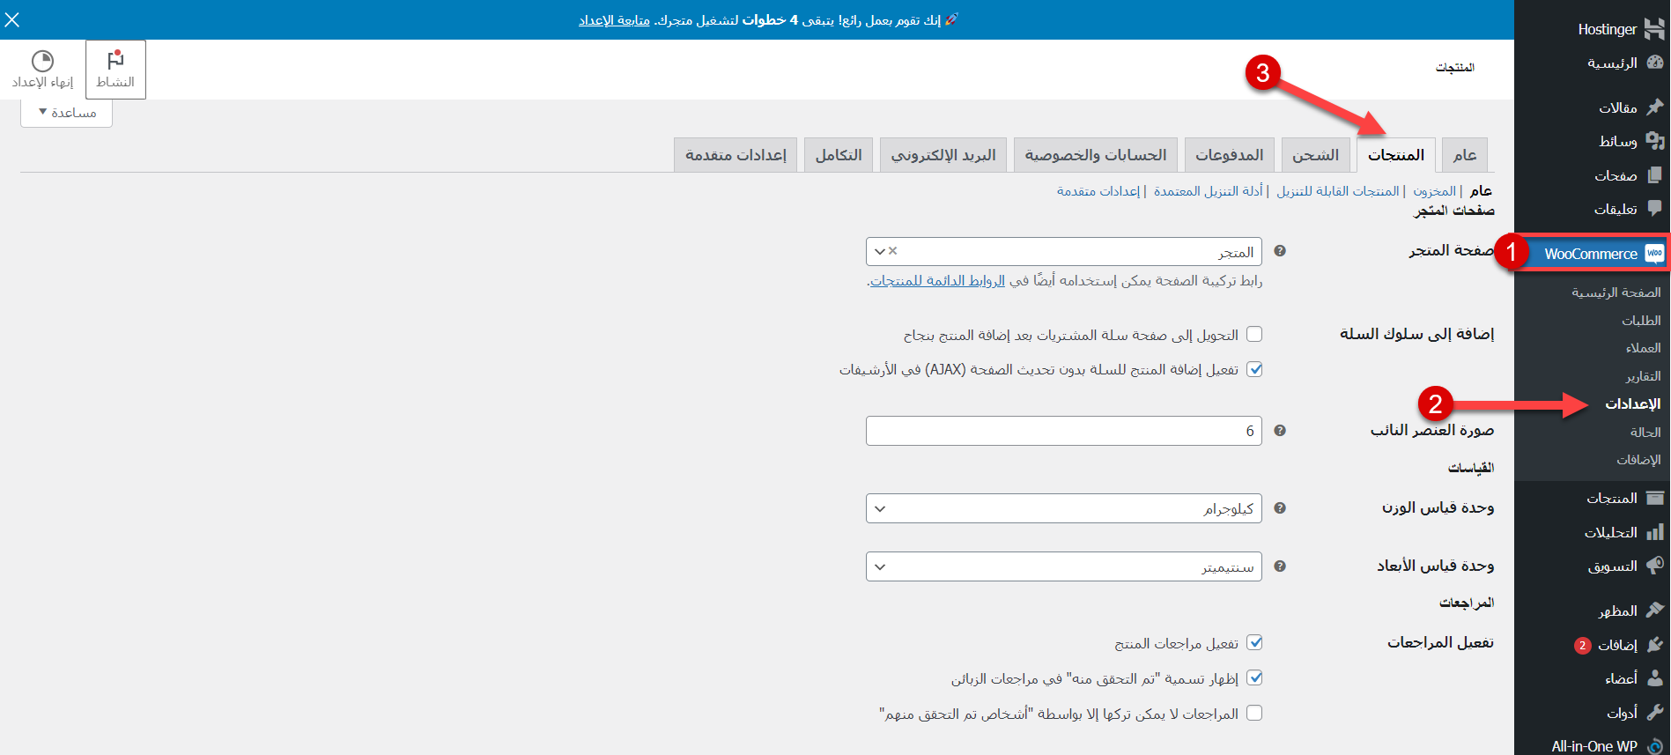This screenshot has height=755, width=1671.
Task: Click the Hostinger logo icon in sidebar
Action: pyautogui.click(x=1654, y=29)
